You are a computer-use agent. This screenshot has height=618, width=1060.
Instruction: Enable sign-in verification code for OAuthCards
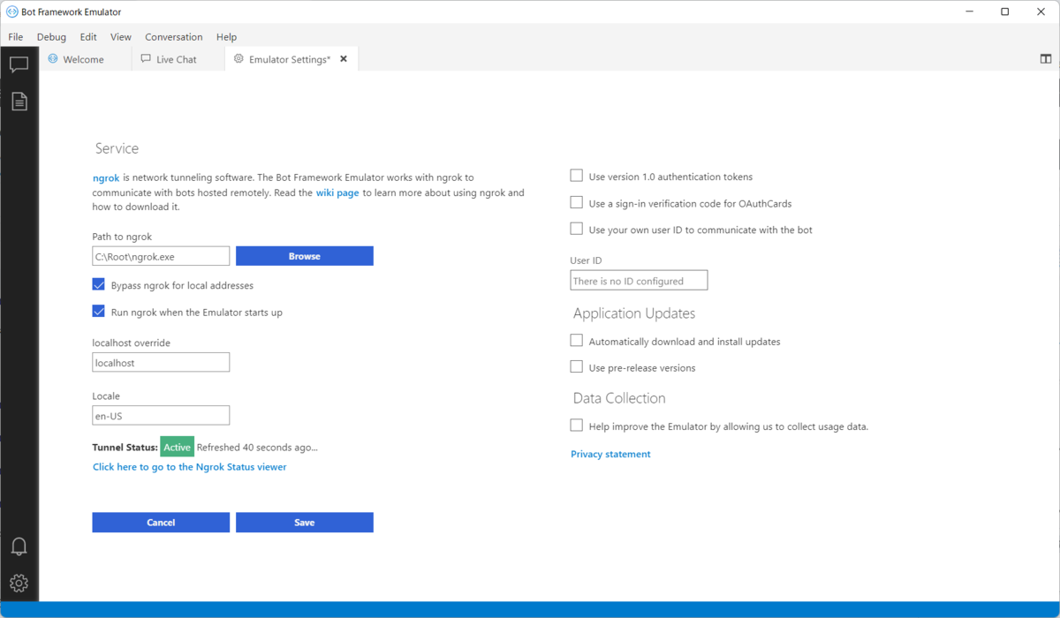(577, 203)
